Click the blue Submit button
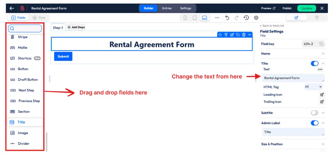 pyautogui.click(x=63, y=56)
